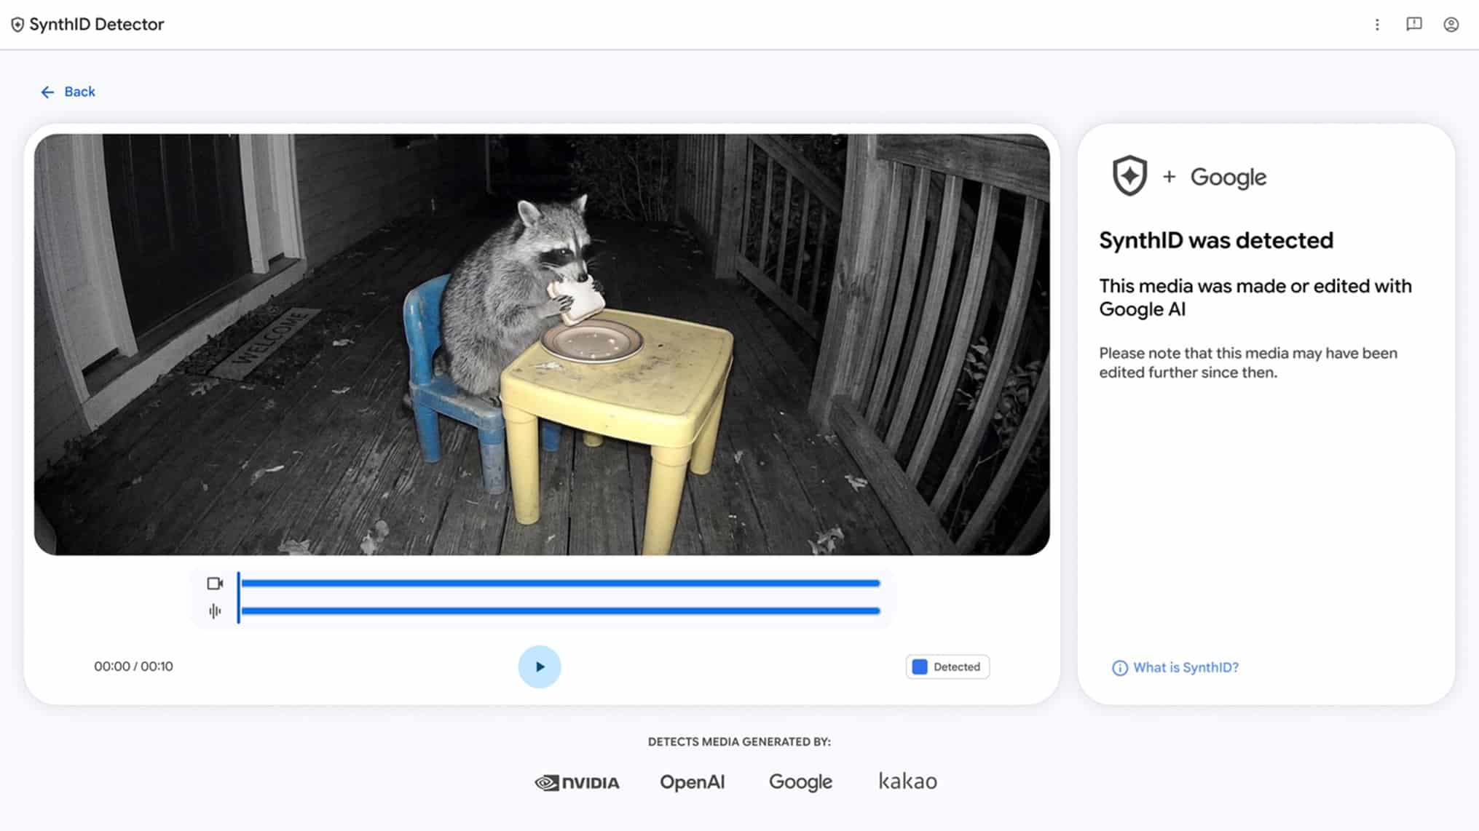The width and height of the screenshot is (1479, 831).
Task: Click the NVIDIA logo
Action: [577, 782]
